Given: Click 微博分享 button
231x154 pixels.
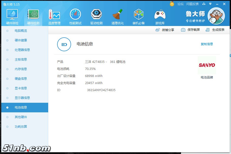Looking at the screenshot, I should pyautogui.click(x=165, y=30).
